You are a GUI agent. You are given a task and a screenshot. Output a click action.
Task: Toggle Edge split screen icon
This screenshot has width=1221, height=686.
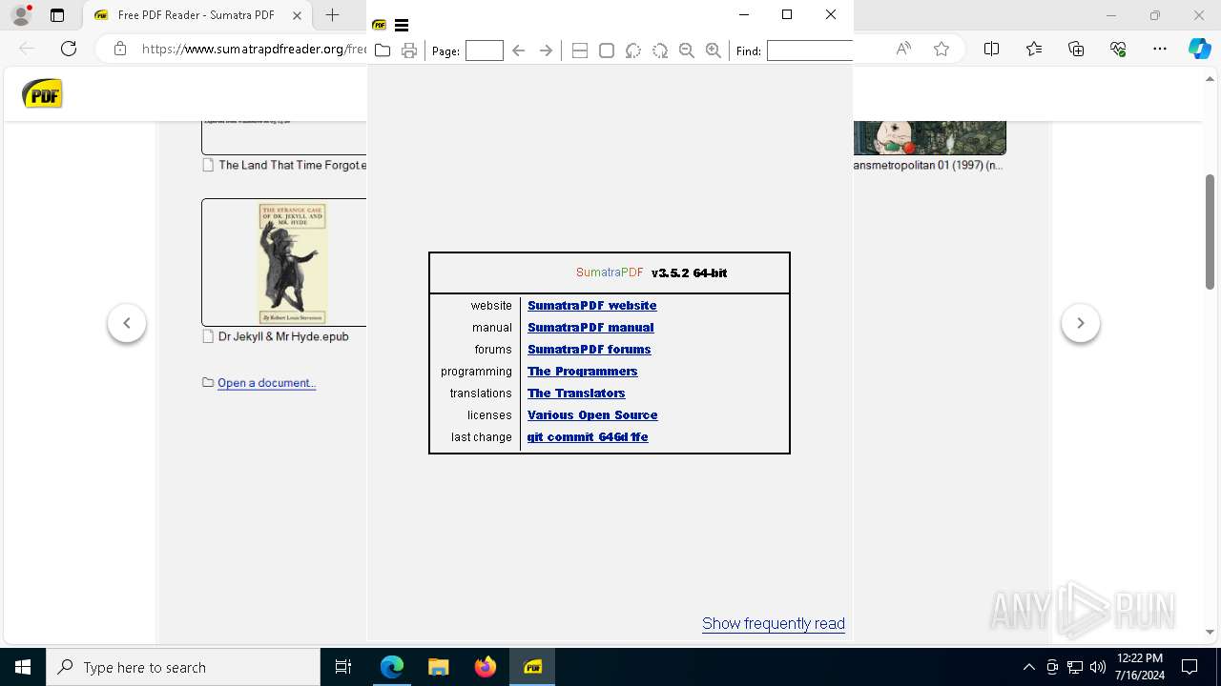click(992, 49)
